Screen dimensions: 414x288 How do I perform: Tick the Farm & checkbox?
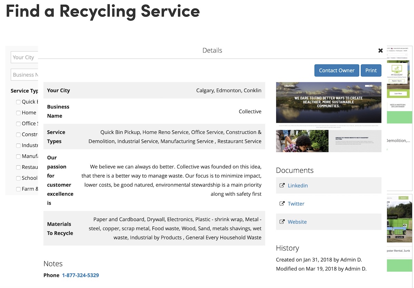[x=18, y=189]
